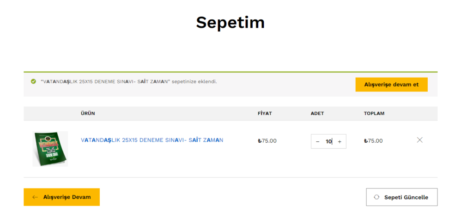Open the VATANDAŞLIK 25X15 DENEME SINAVI product link

(x=152, y=140)
